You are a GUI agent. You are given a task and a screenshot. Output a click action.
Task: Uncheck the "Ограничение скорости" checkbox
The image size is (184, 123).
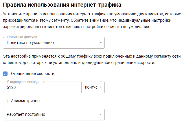[x=5, y=74]
